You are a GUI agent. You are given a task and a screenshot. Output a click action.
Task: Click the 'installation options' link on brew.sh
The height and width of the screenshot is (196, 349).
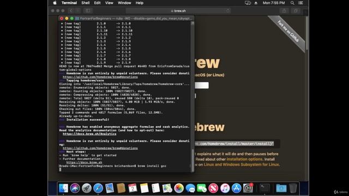(x=244, y=159)
